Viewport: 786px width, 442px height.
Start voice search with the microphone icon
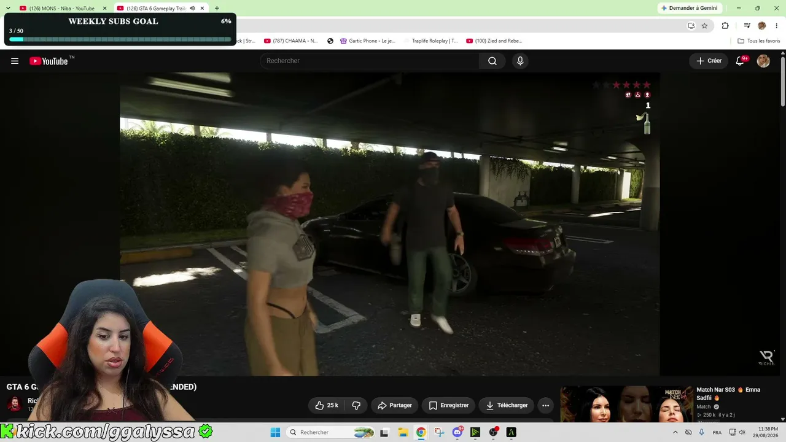(x=520, y=61)
